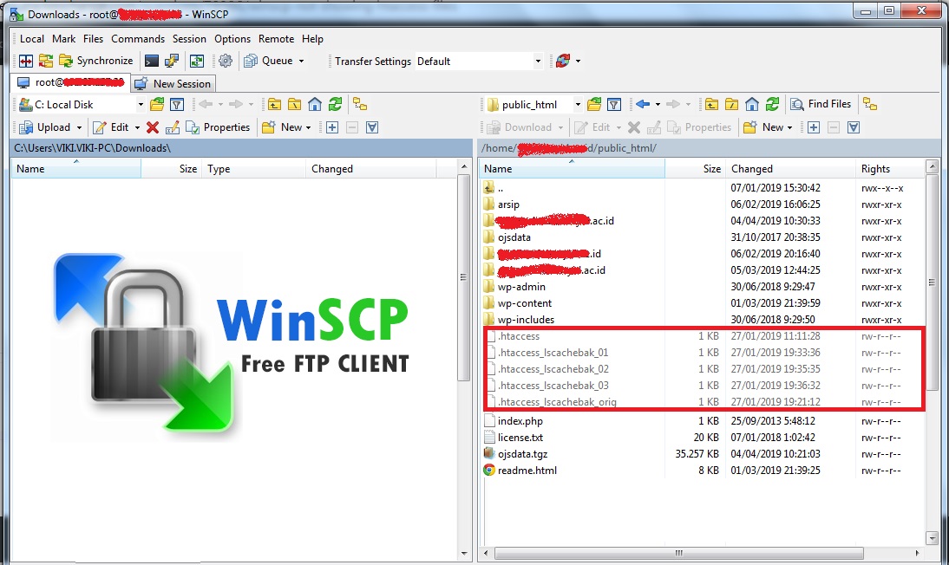
Task: Click the Compare directories icon
Action: click(x=26, y=61)
